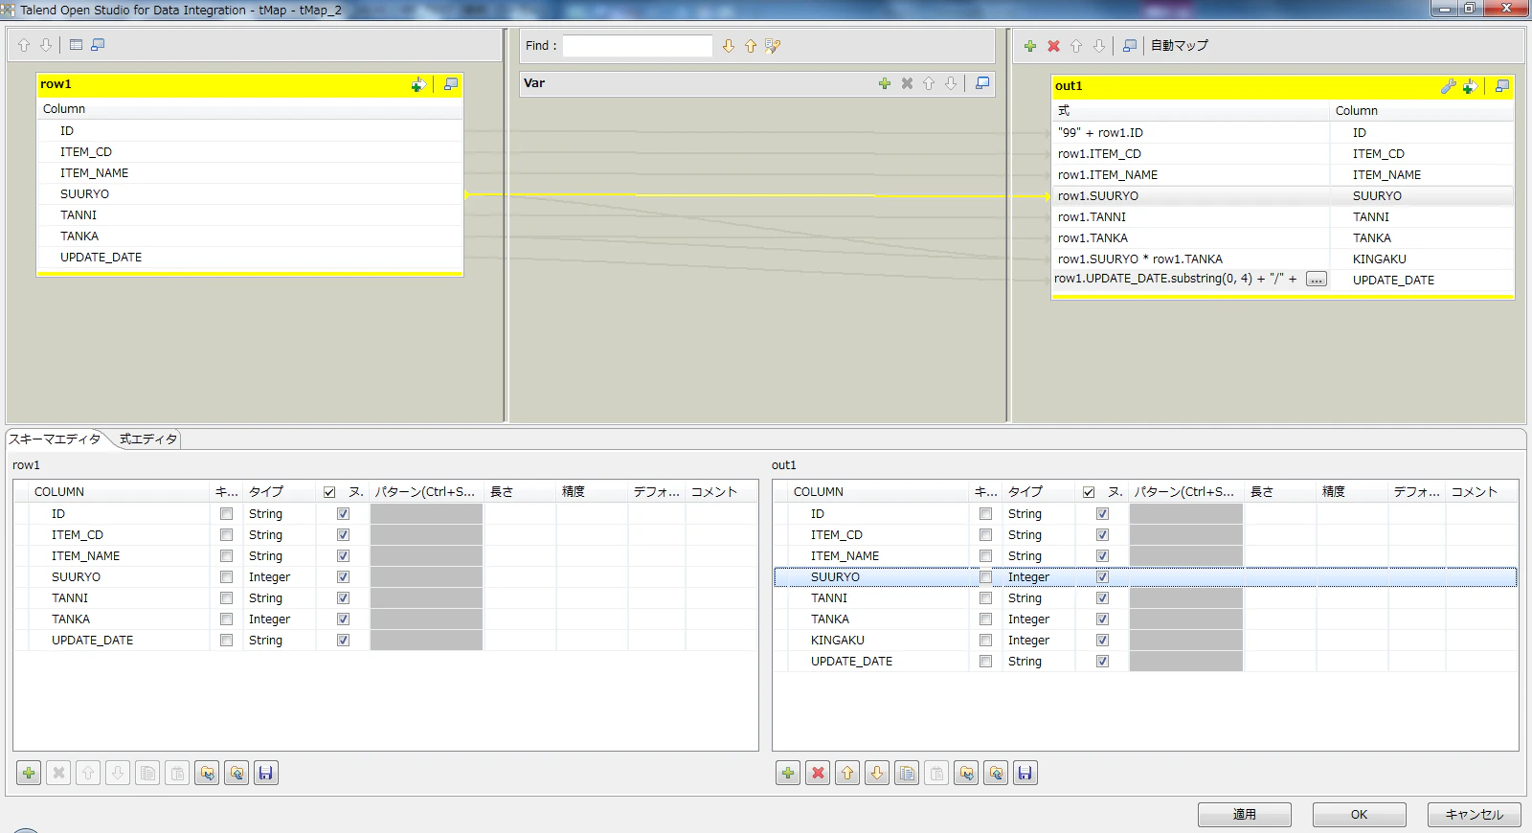The height and width of the screenshot is (833, 1532).
Task: Minimize the row1 input table
Action: 451,84
